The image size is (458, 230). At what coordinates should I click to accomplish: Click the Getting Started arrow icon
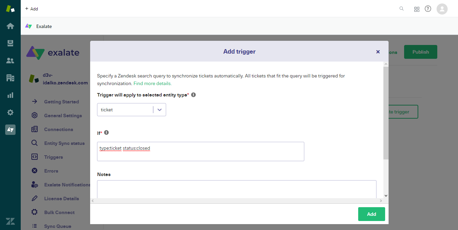[x=35, y=102]
